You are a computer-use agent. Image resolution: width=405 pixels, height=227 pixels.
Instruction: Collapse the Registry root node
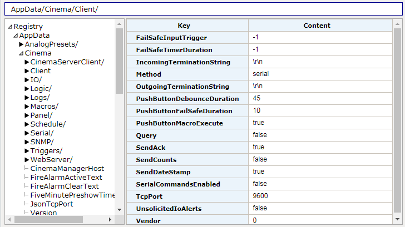[x=10, y=27]
